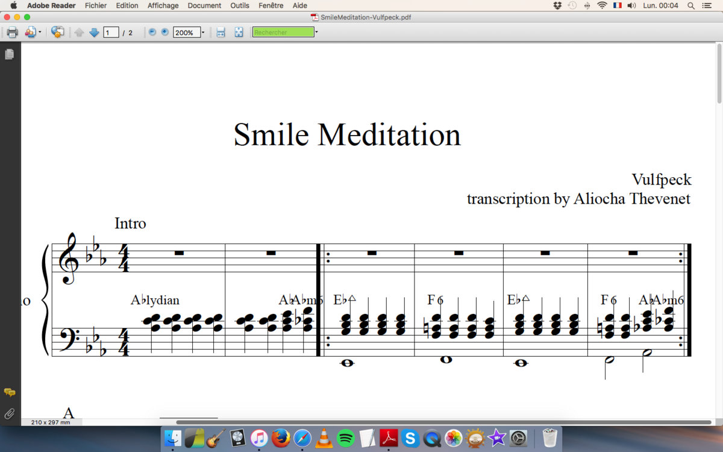Open the comments panel icon in sidebar

click(x=9, y=392)
